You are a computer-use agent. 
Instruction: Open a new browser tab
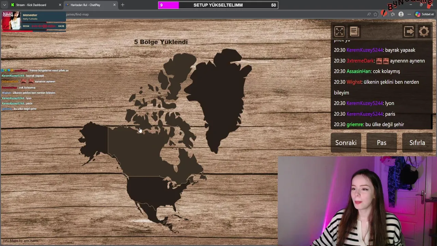click(123, 5)
